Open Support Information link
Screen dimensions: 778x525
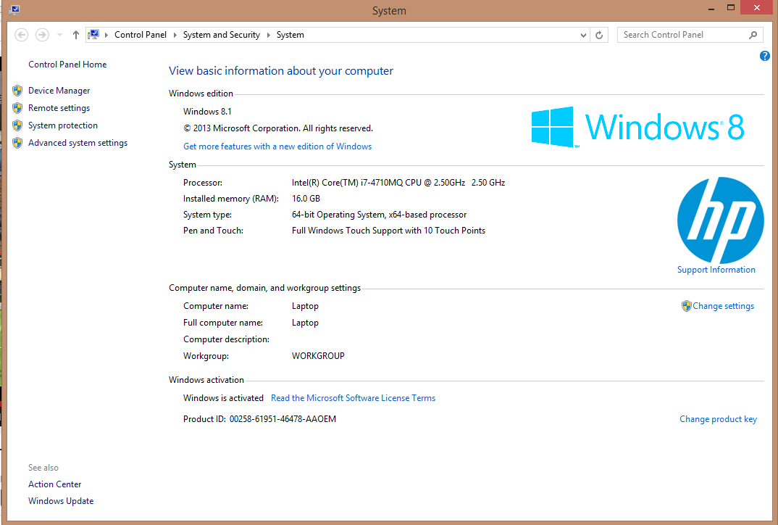click(716, 270)
